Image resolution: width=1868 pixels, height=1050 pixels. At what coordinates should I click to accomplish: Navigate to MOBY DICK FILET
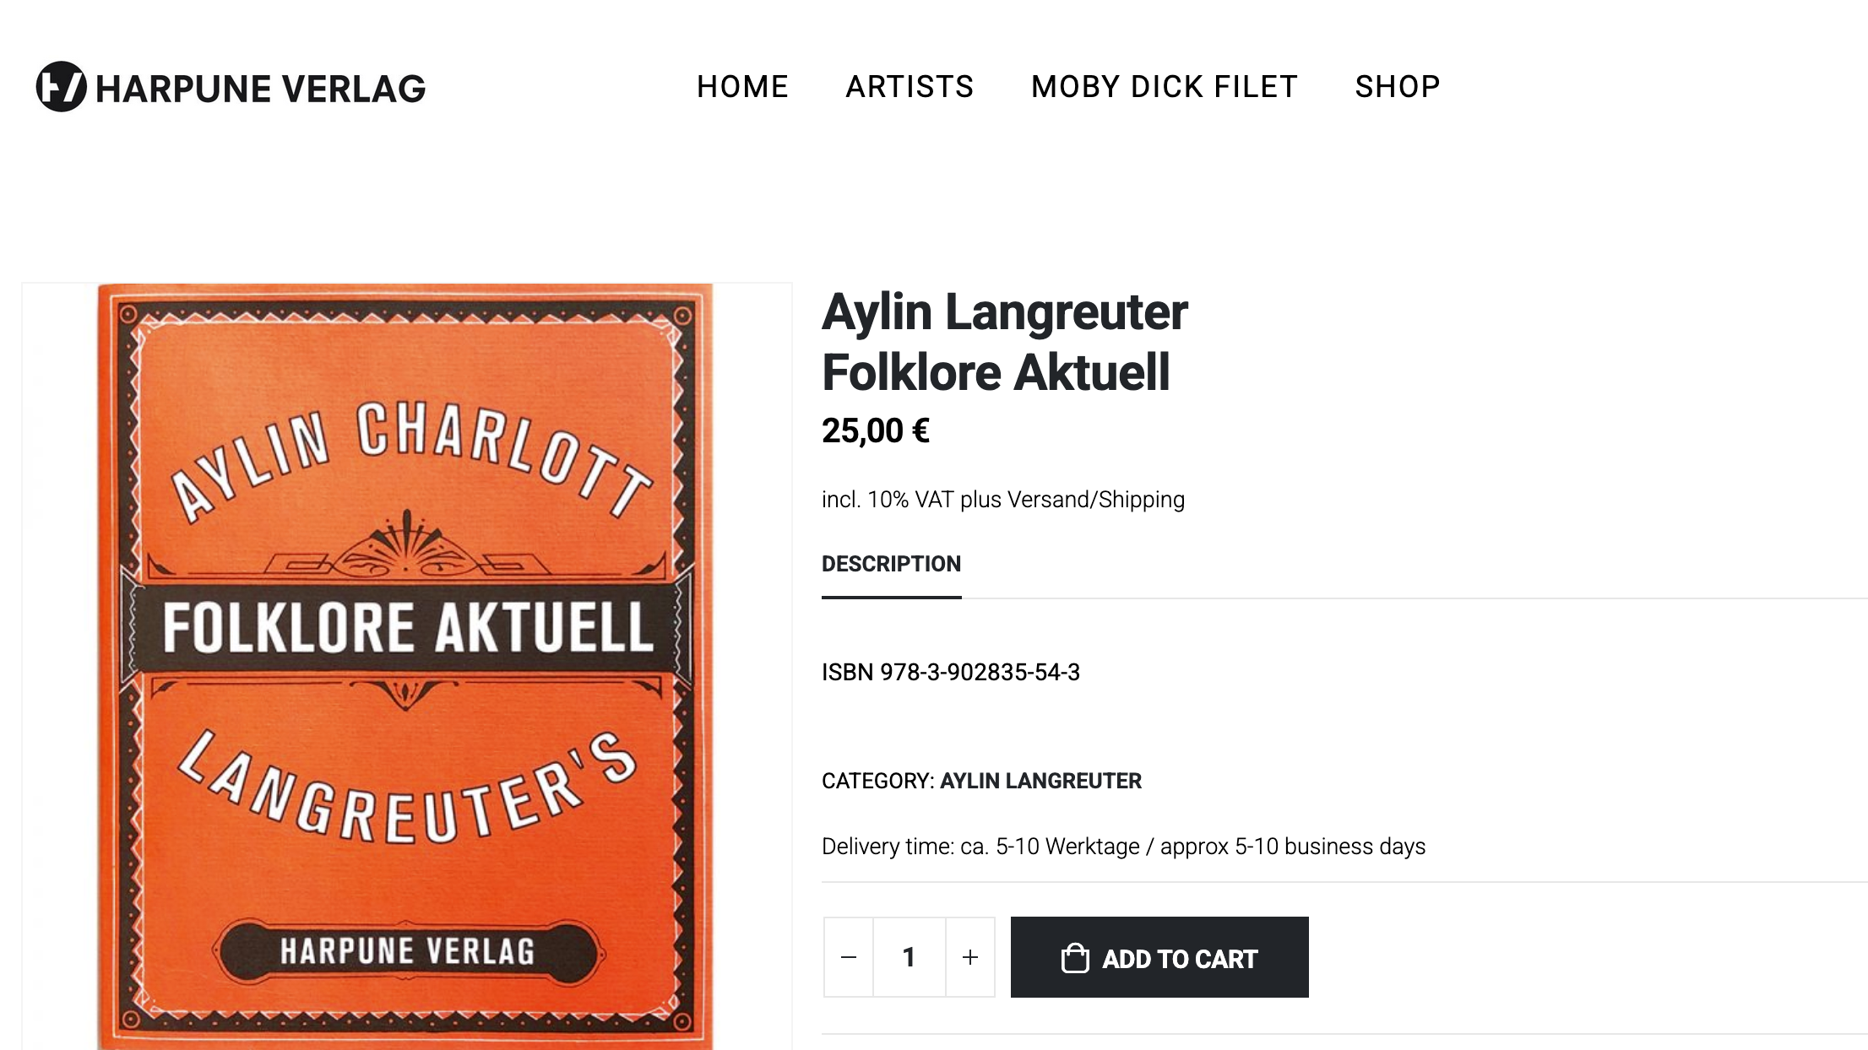1164,87
